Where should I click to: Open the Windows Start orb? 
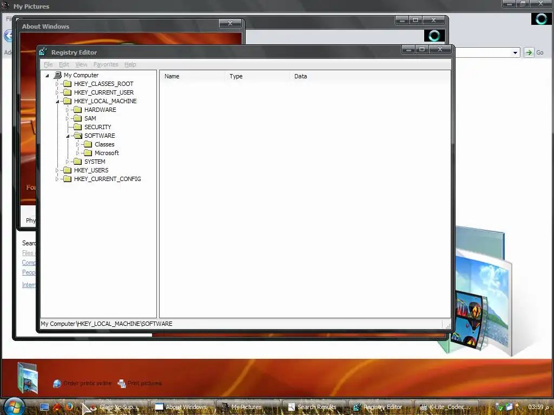pos(14,406)
